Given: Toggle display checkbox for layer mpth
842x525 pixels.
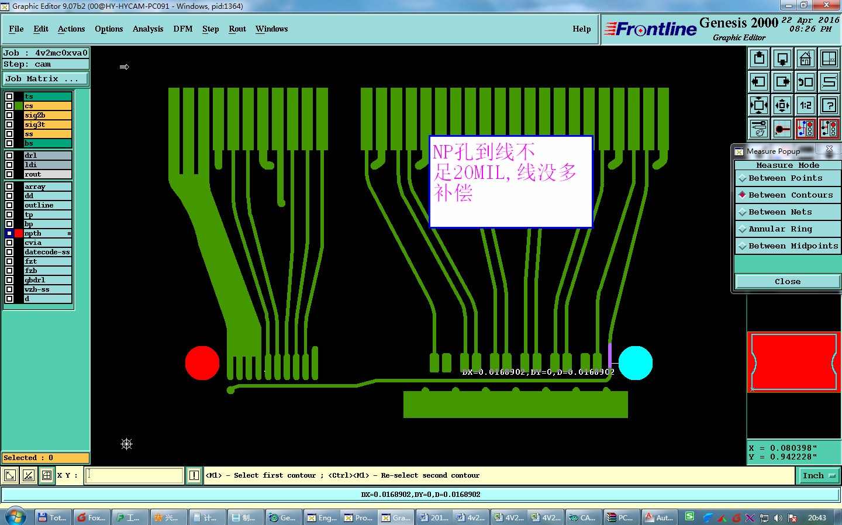Looking at the screenshot, I should [9, 233].
